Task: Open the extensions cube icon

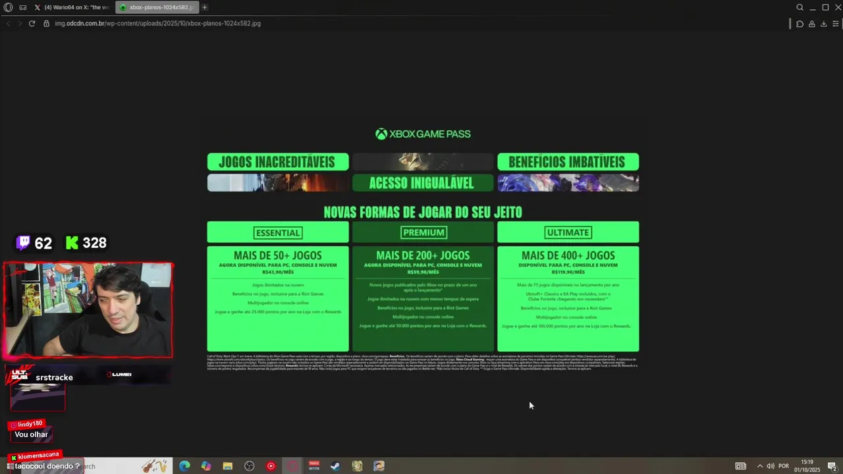Action: (800, 24)
